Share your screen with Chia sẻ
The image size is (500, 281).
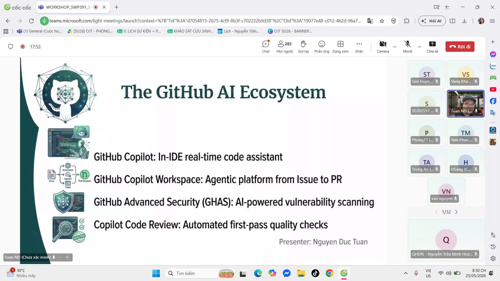click(432, 47)
